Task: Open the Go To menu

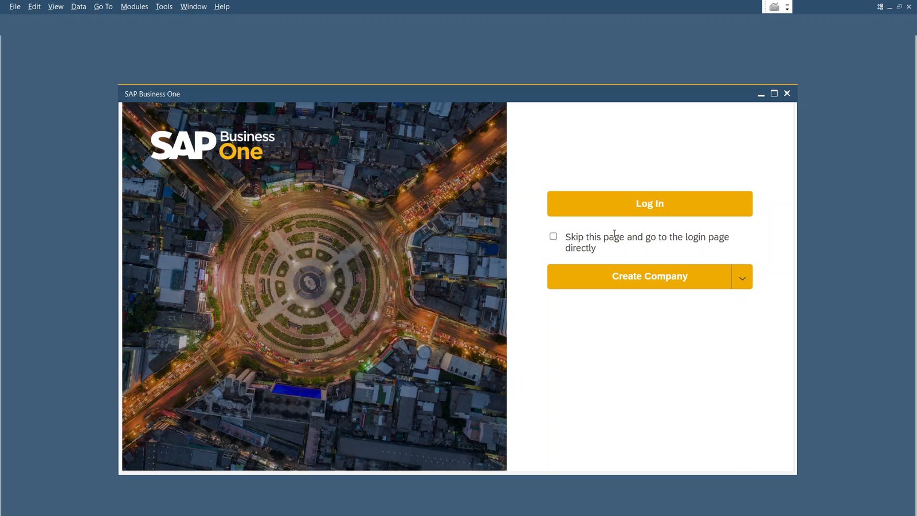Action: pyautogui.click(x=103, y=7)
